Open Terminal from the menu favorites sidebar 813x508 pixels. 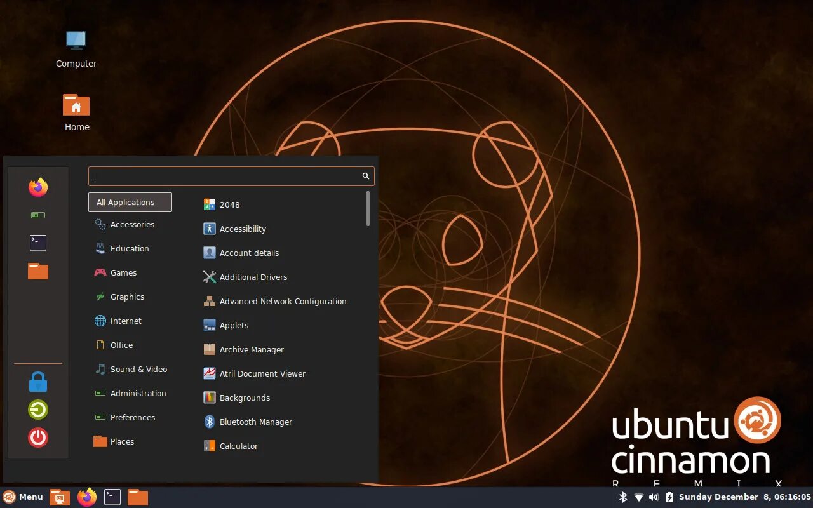point(38,243)
